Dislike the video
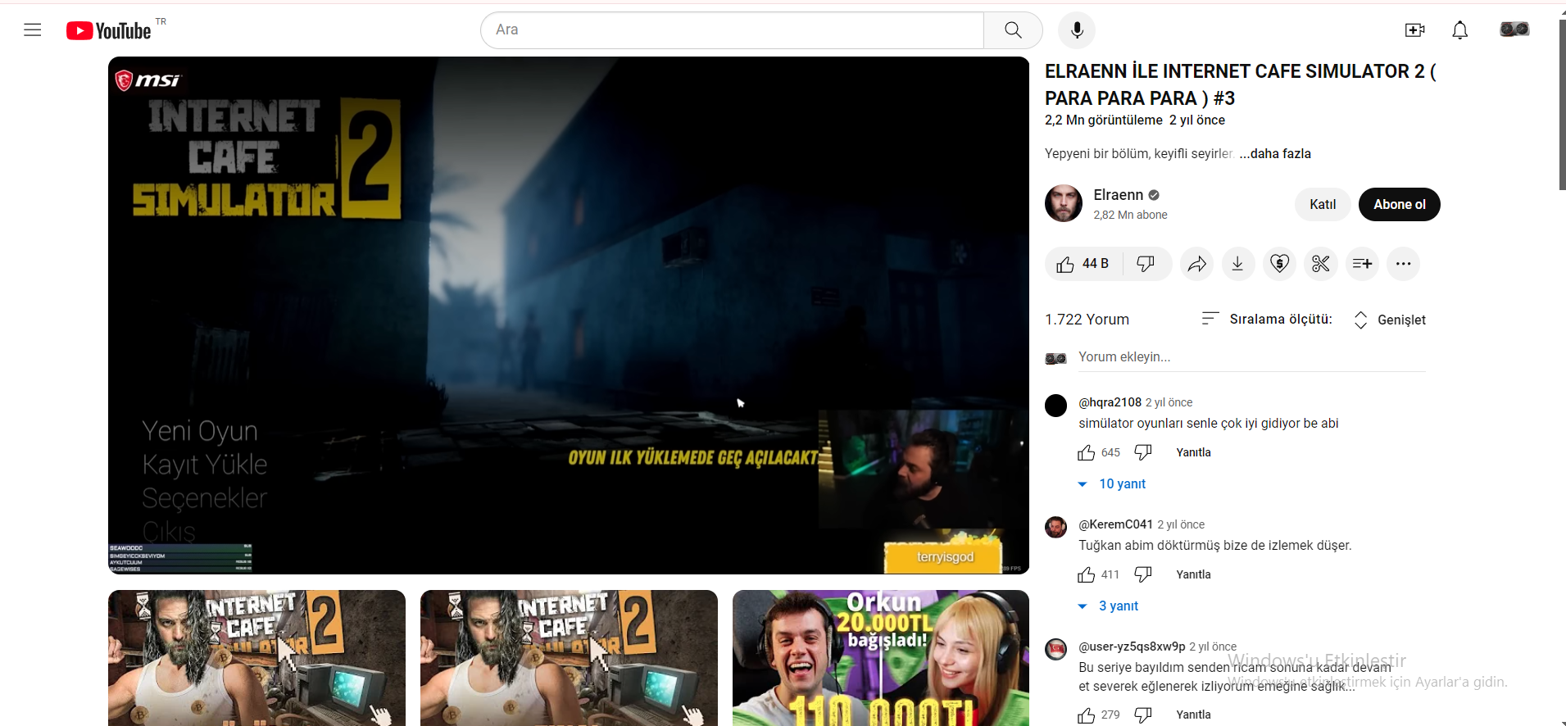 [x=1146, y=264]
